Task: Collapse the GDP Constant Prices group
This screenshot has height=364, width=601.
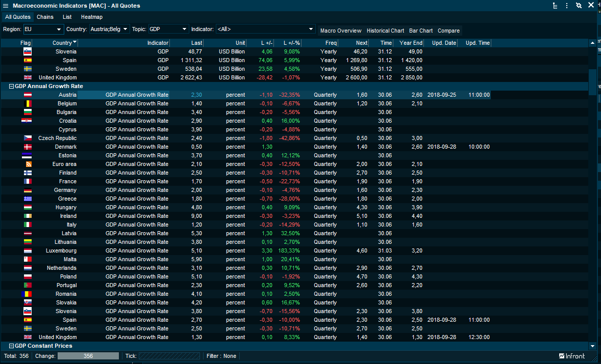Action: pos(12,346)
